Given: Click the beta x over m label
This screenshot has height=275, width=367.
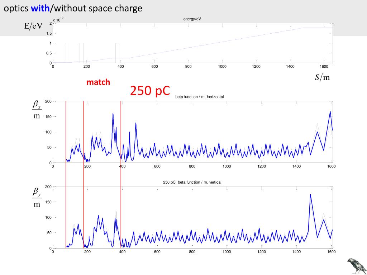Looking at the screenshot, I should point(37,110).
